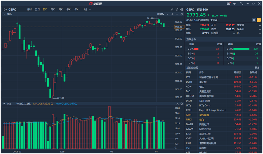This screenshot has height=154, width=263.
Task: Set a price alert bell
Action: (254, 20)
